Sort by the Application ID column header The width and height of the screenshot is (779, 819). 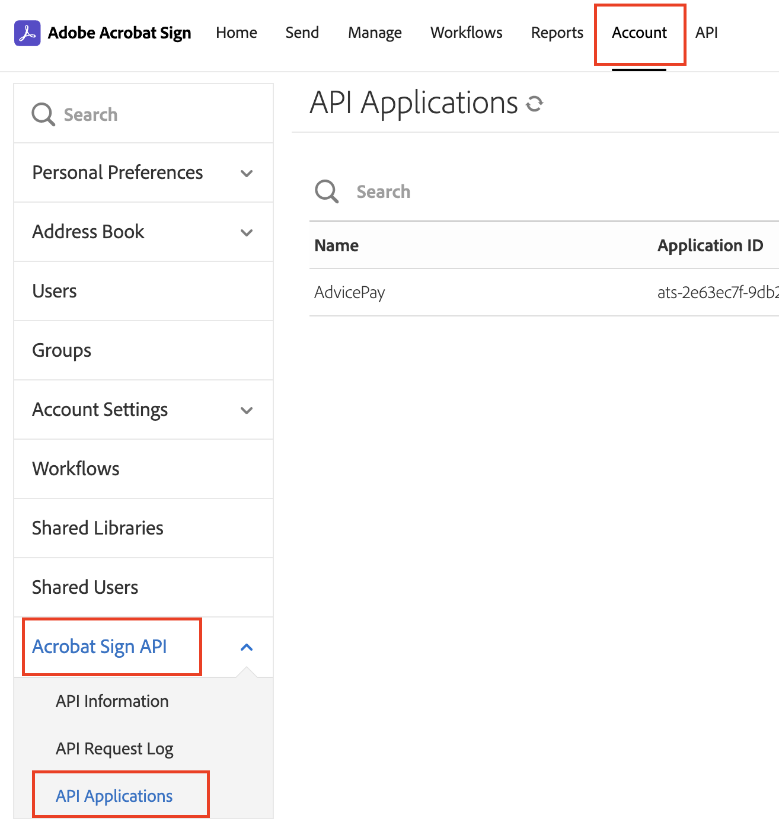coord(710,245)
